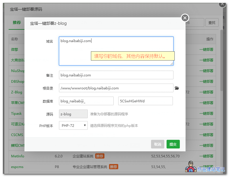The image size is (229, 177).
Task: Click the green Submit button
Action: [173, 144]
